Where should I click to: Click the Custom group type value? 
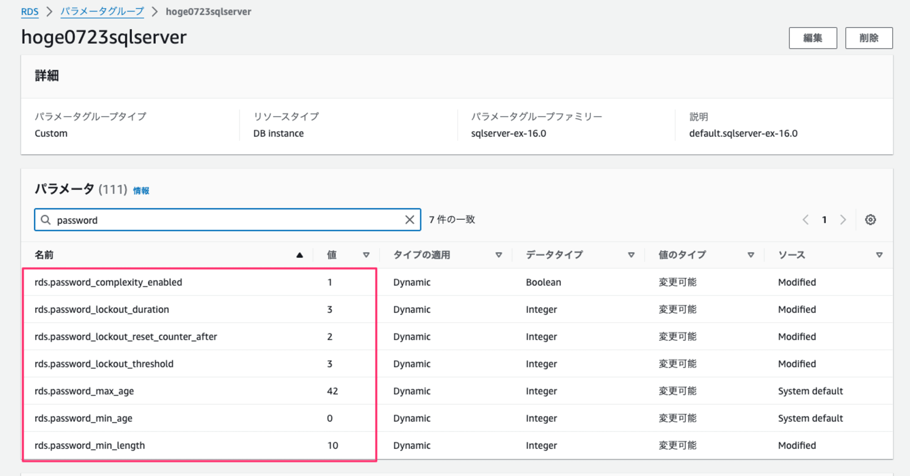click(51, 133)
